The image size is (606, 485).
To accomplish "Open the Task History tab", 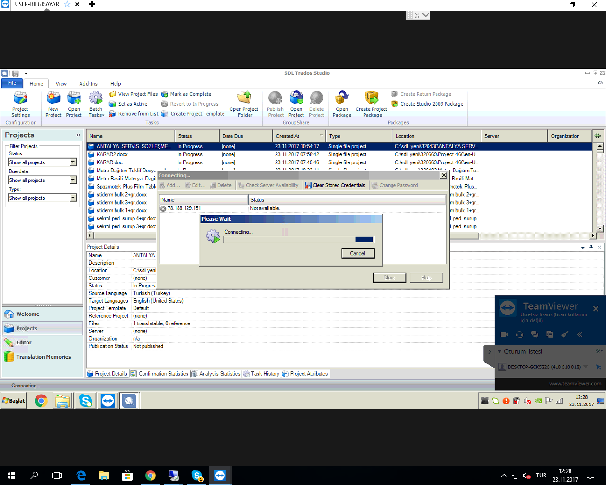I will 261,374.
